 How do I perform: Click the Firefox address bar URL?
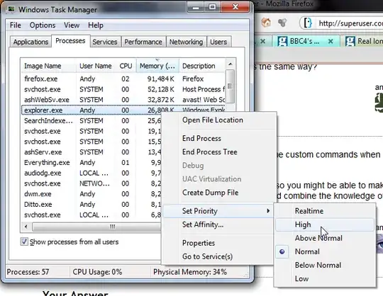[351, 23]
